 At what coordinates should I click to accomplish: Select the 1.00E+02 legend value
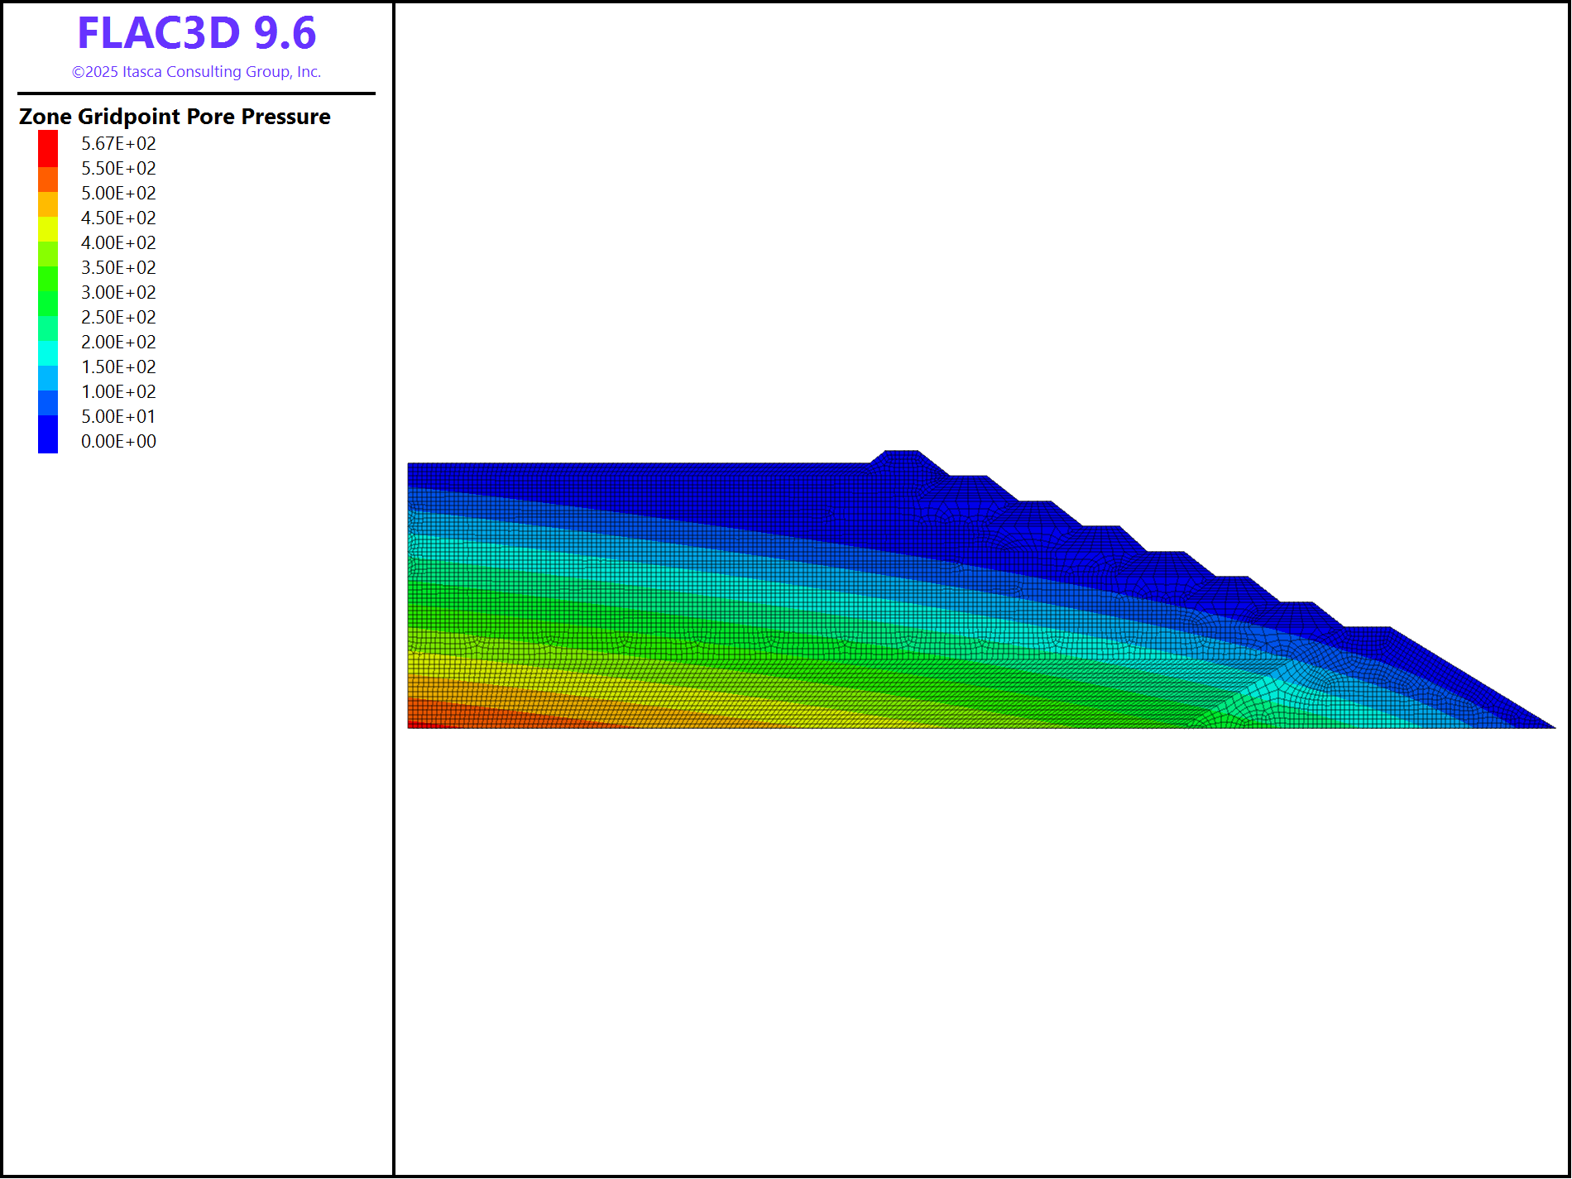click(x=118, y=392)
